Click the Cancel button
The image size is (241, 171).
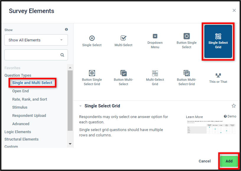coord(205,161)
